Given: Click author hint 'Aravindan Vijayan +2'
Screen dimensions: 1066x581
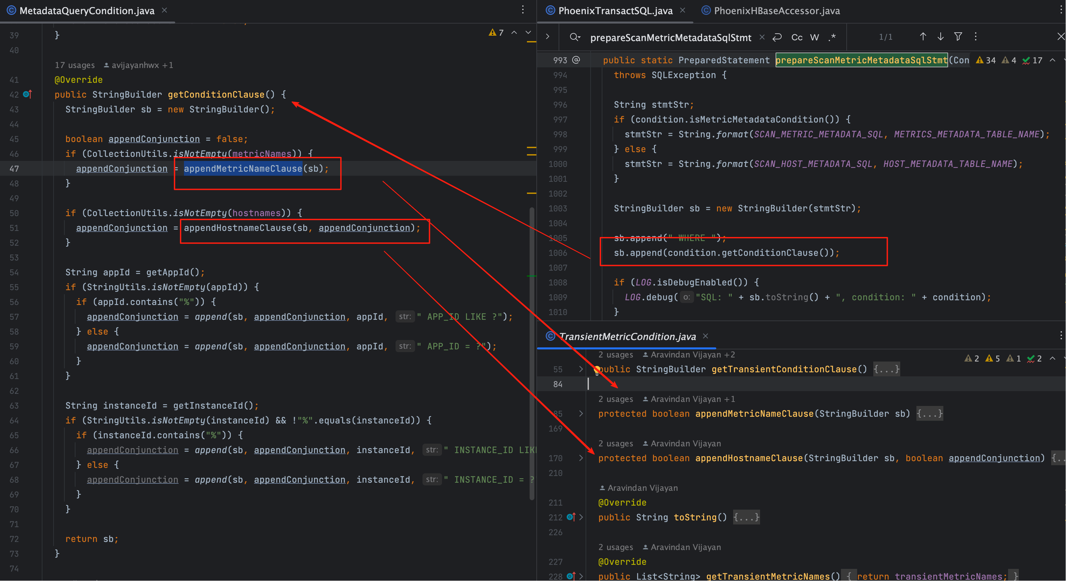Looking at the screenshot, I should pos(689,355).
